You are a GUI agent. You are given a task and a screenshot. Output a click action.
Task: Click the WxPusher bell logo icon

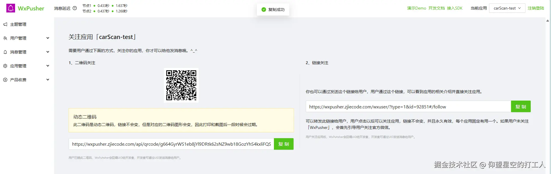[x=11, y=8]
